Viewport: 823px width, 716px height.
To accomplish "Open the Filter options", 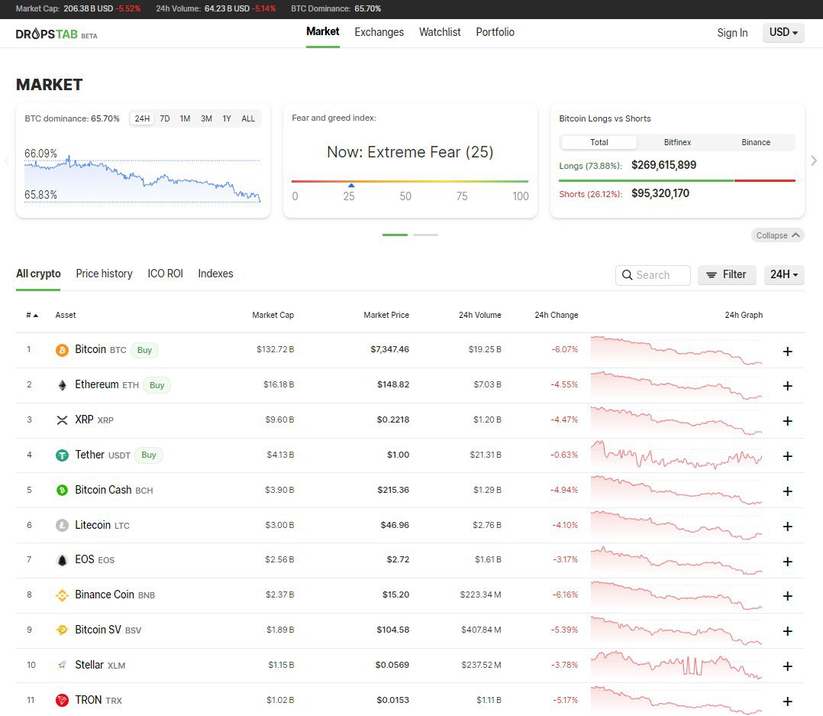I will (727, 275).
